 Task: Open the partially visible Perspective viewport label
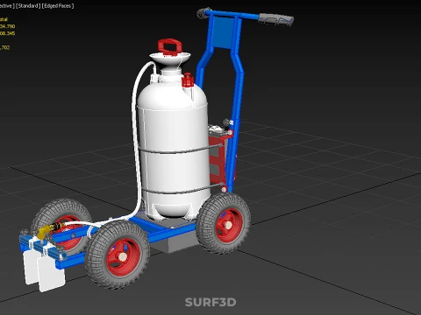point(7,6)
